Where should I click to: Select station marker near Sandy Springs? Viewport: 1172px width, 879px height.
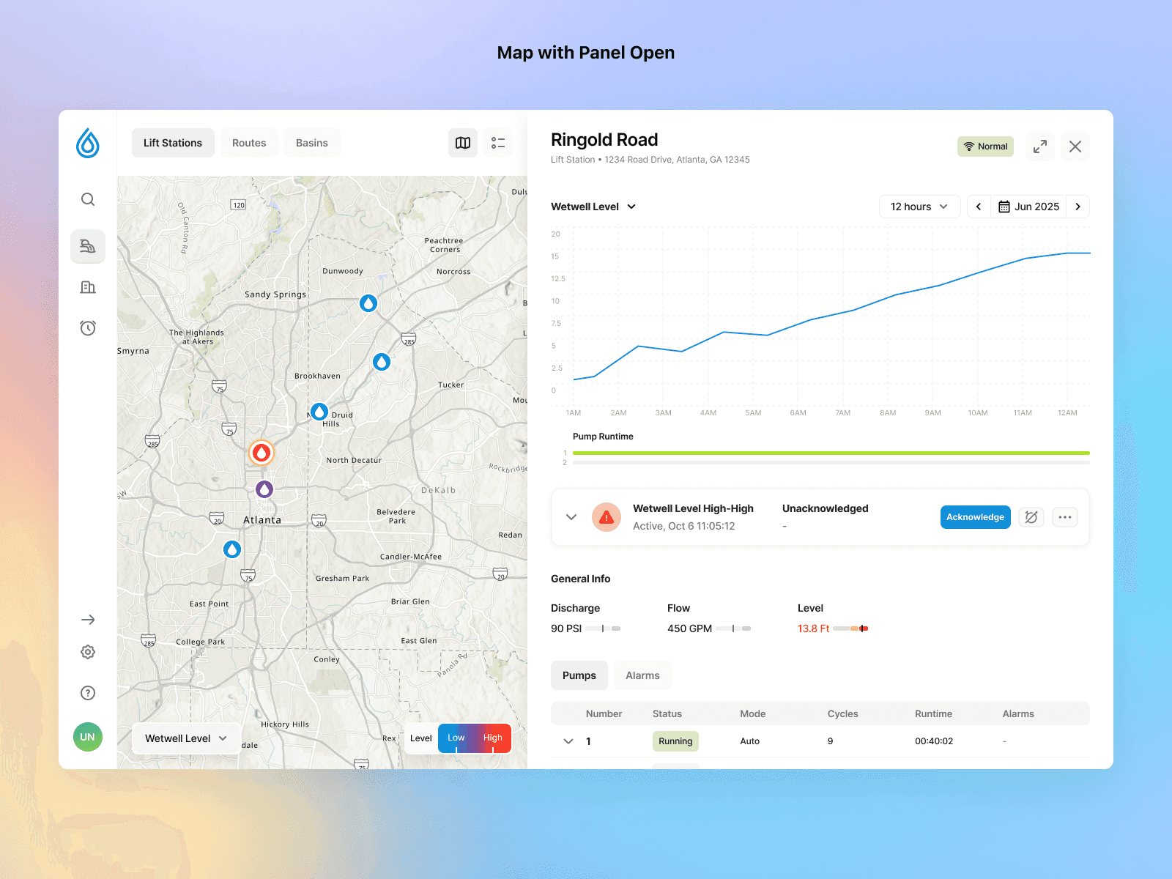click(x=368, y=303)
